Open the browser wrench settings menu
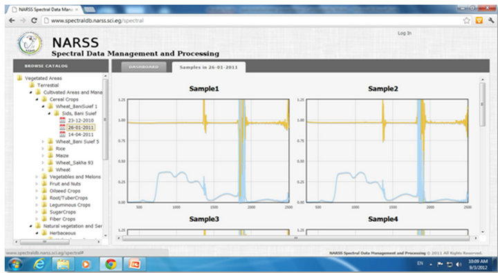 click(x=491, y=21)
